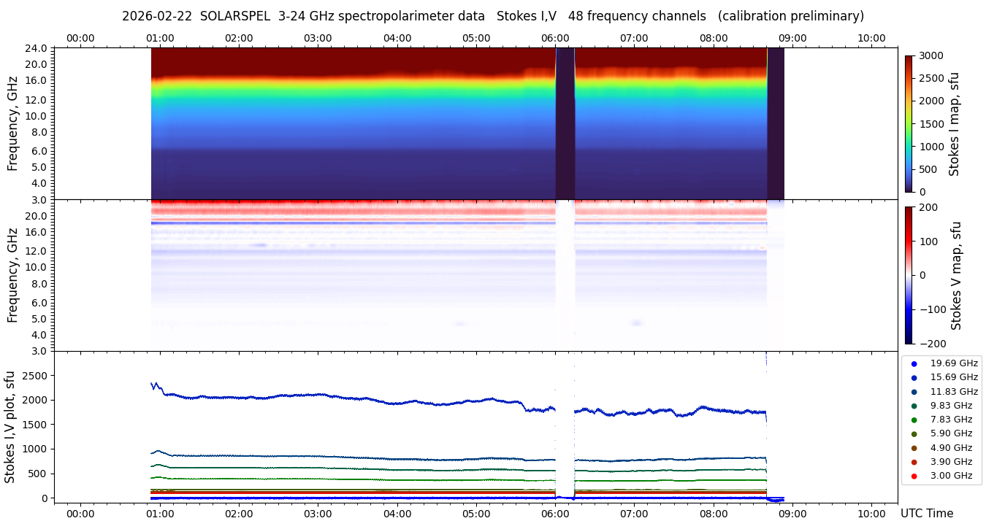Click the 5.90 GHz legend marker
Image resolution: width=986 pixels, height=529 pixels.
[x=914, y=434]
